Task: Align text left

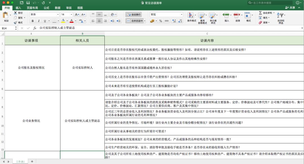Action: 93,21
